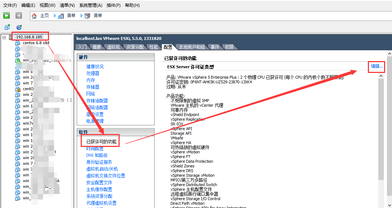
Task: Click the New Resource Pool toolbar icon
Action: [x=19, y=27]
